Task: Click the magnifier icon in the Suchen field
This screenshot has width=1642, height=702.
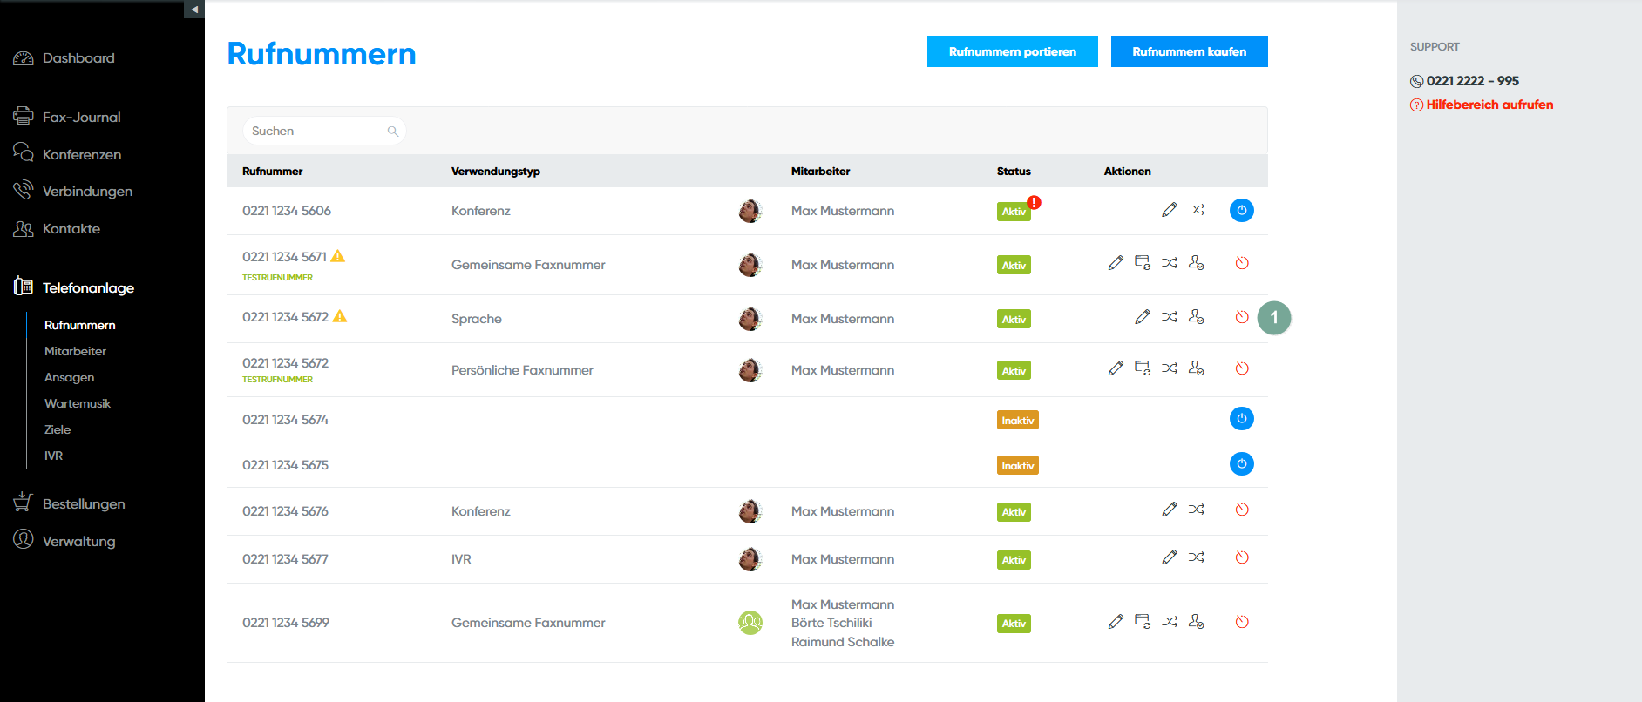Action: [393, 132]
